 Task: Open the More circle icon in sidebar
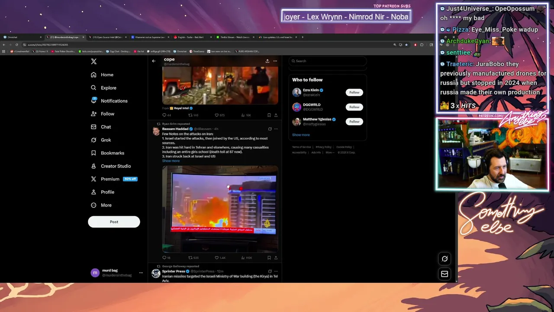(93, 205)
